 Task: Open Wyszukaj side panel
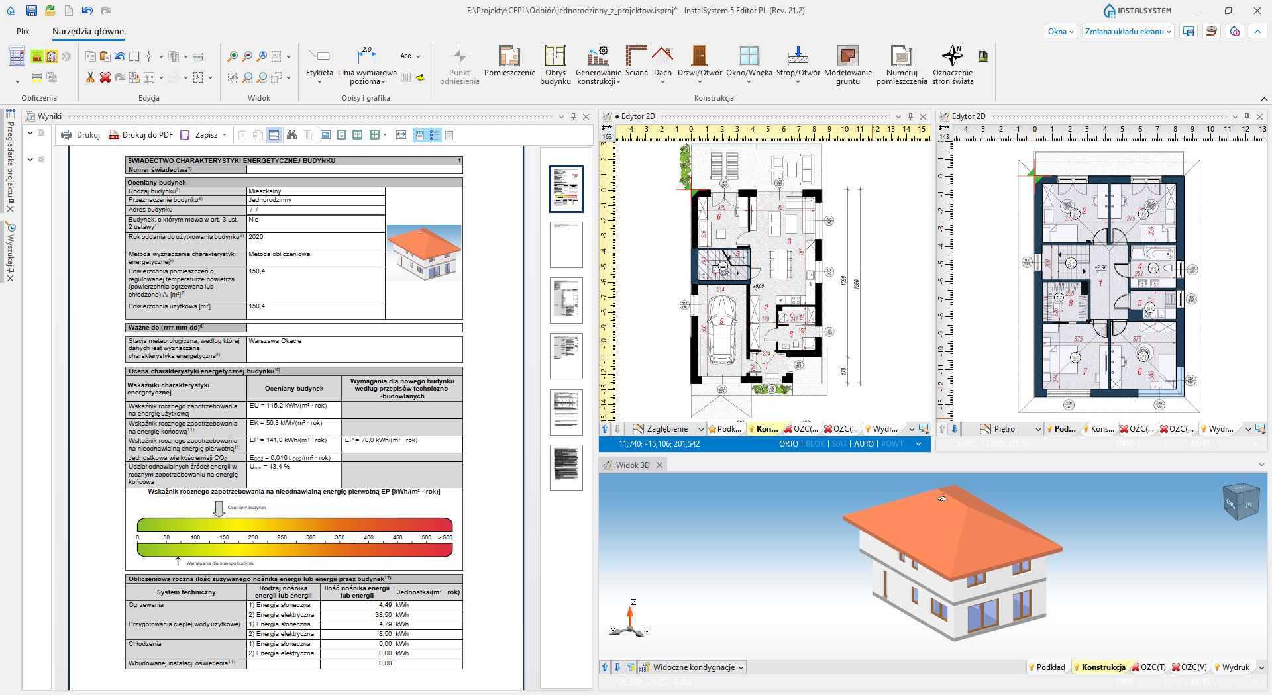pos(11,253)
